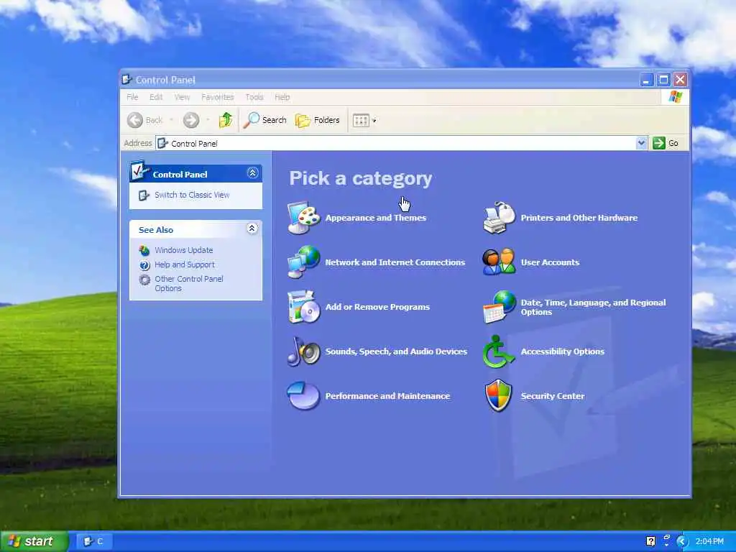This screenshot has height=552, width=736.
Task: Click the Go button beside address bar
Action: pyautogui.click(x=666, y=143)
